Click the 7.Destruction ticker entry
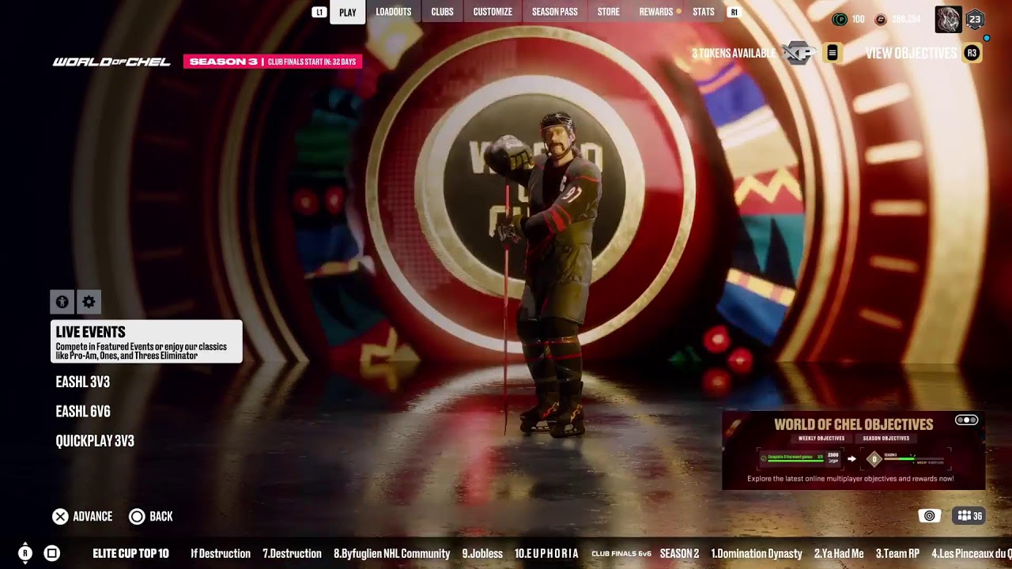 [292, 553]
